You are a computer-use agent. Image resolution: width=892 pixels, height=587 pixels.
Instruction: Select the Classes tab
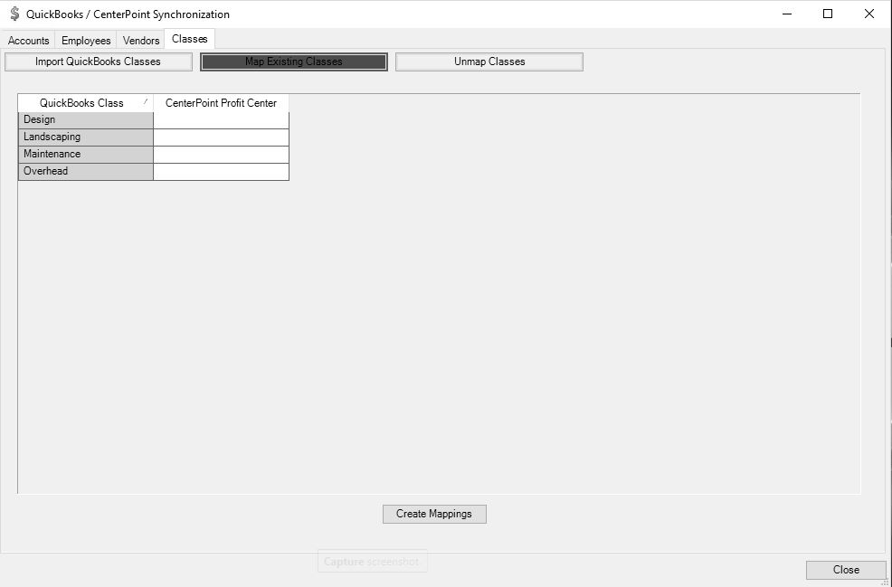pos(190,39)
